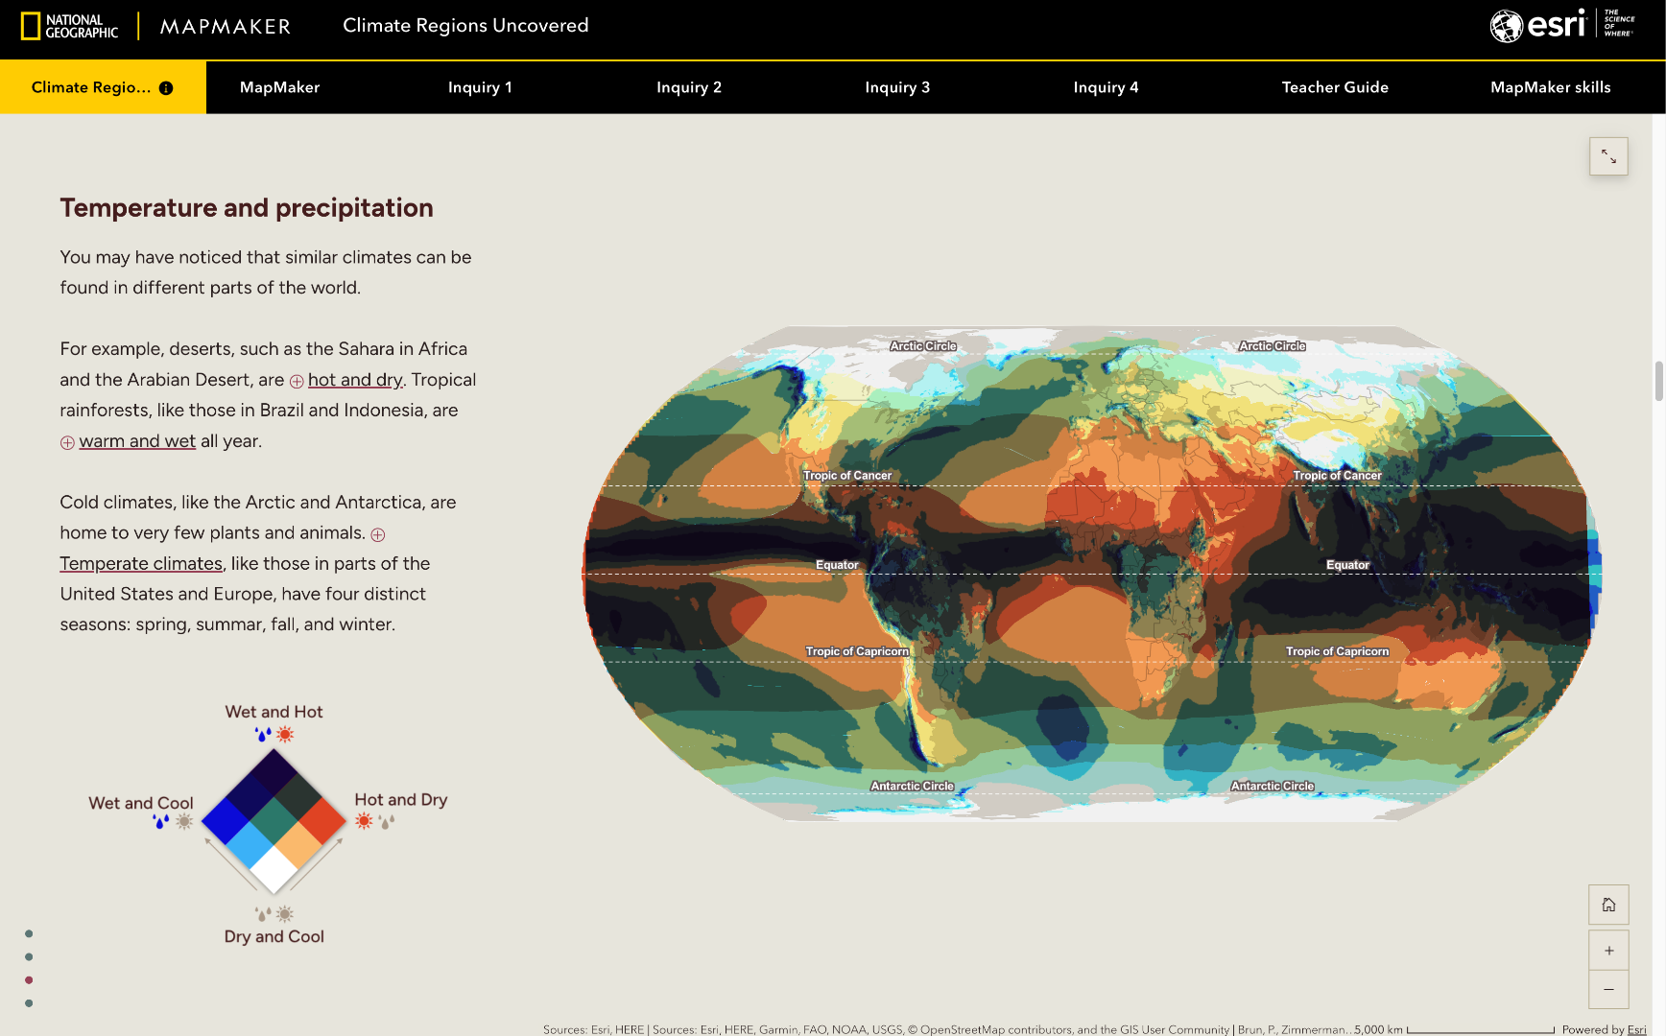Screen dimensions: 1666x1036
Task: Click the page vertical scrollbar thumb
Action: [1658, 382]
